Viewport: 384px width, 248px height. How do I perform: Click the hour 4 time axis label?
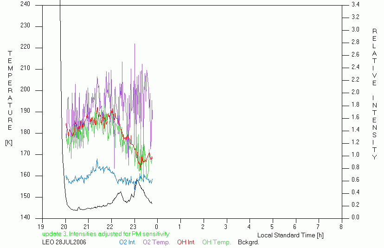point(249,227)
